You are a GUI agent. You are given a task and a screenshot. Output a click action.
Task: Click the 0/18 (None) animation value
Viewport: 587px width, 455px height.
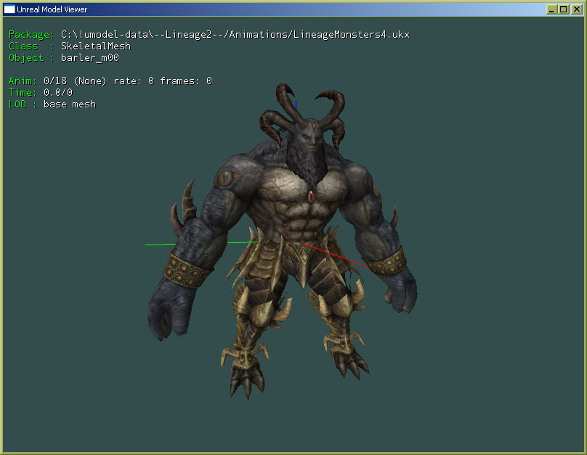(75, 81)
